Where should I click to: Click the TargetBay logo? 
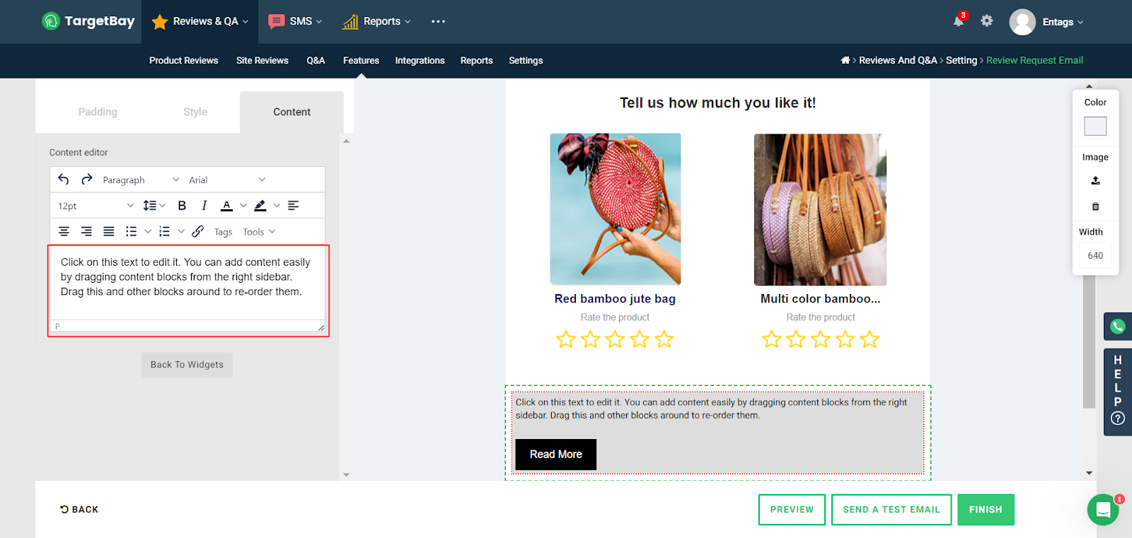pos(88,21)
